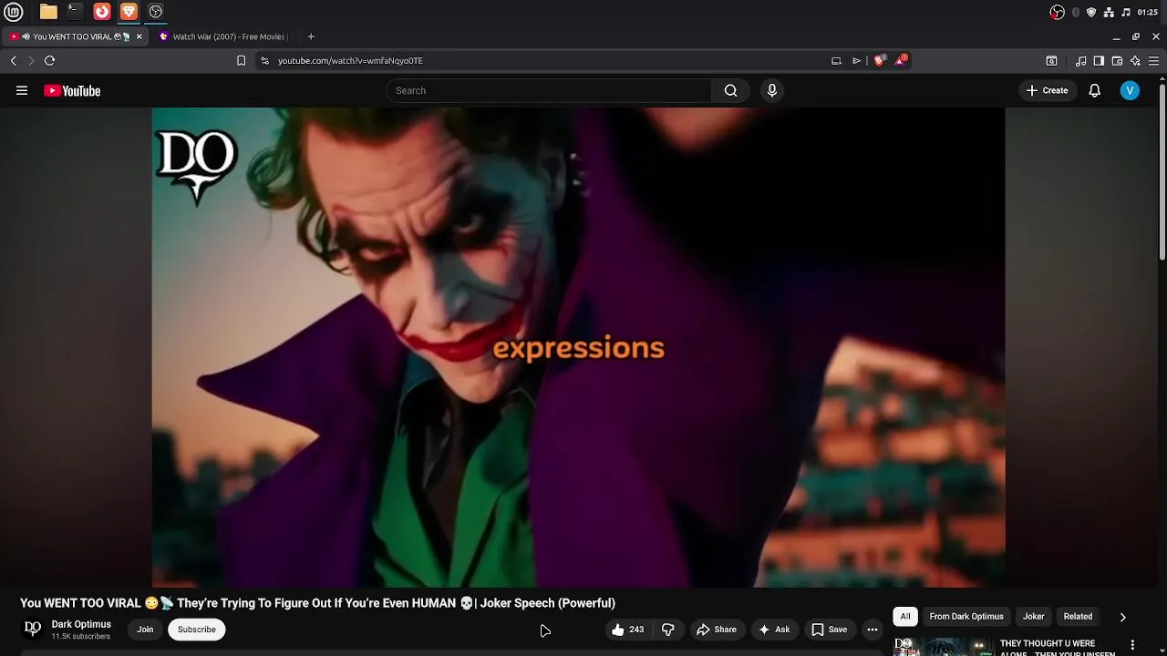This screenshot has height=656, width=1167.
Task: Launch terminal from panel
Action: coord(75,12)
